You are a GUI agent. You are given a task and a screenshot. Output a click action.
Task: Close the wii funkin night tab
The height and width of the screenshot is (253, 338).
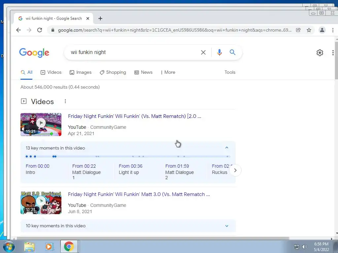(88, 18)
